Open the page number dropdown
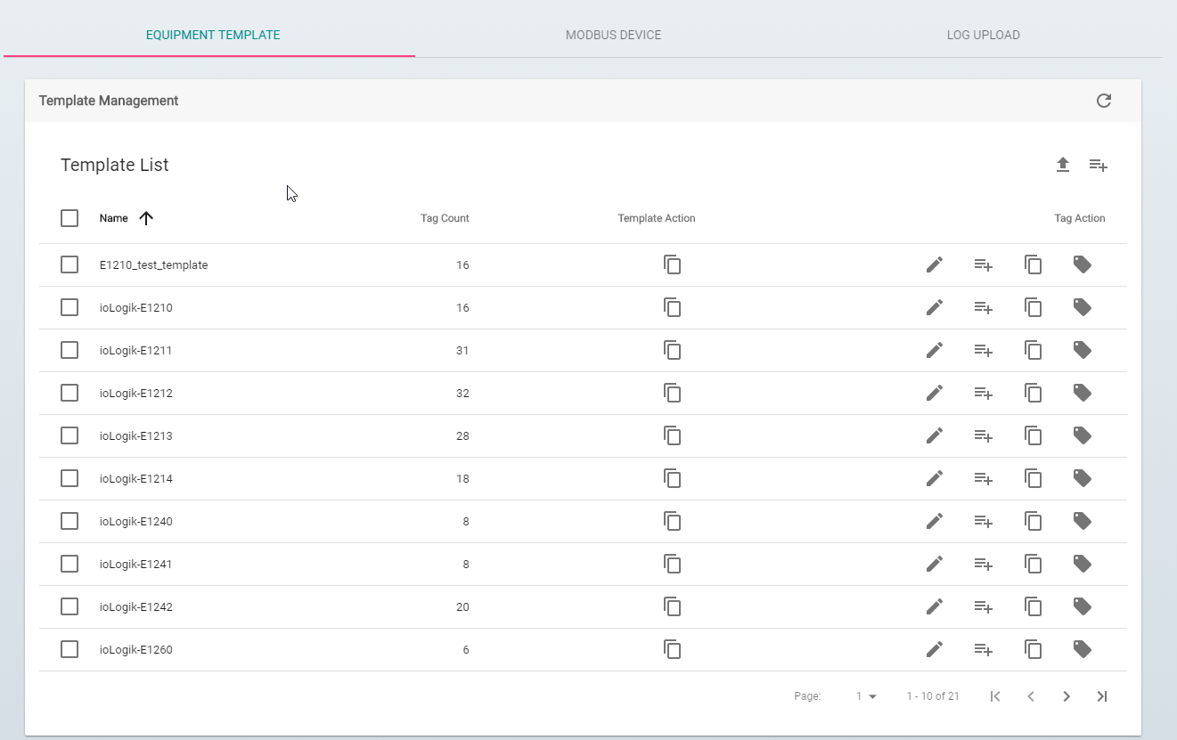The width and height of the screenshot is (1177, 740). pyautogui.click(x=866, y=696)
